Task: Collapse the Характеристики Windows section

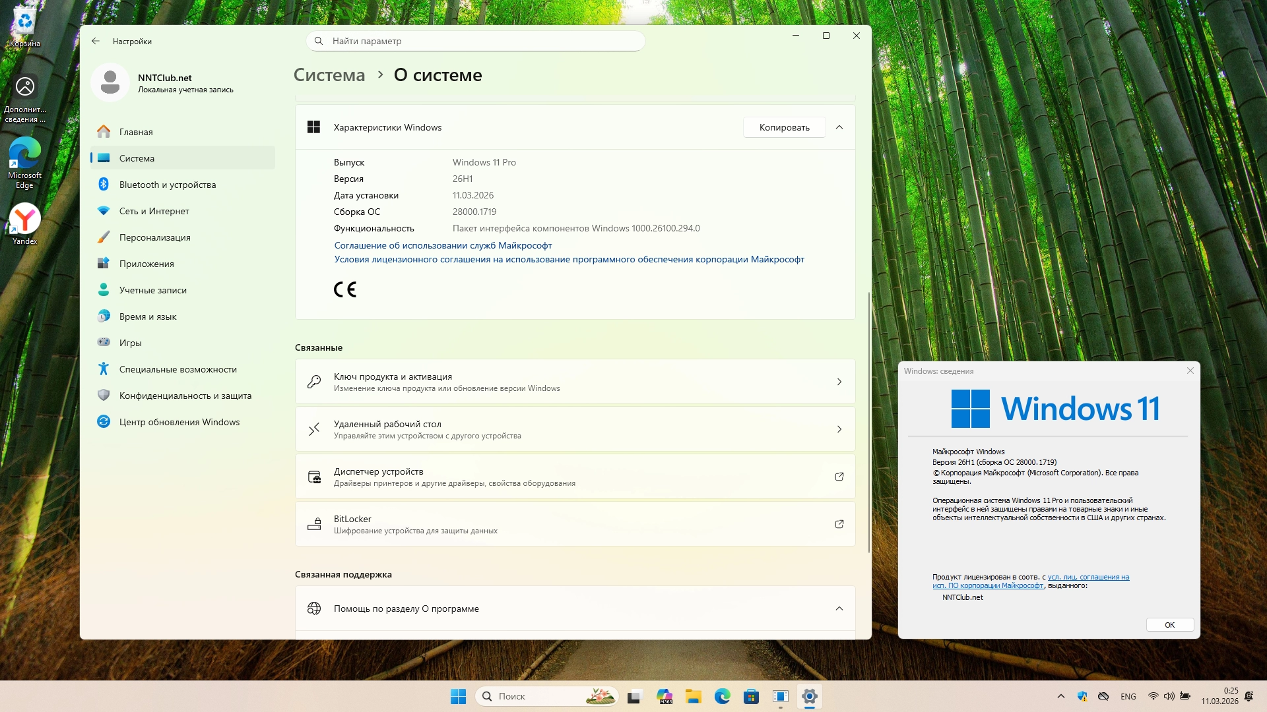Action: [839, 127]
